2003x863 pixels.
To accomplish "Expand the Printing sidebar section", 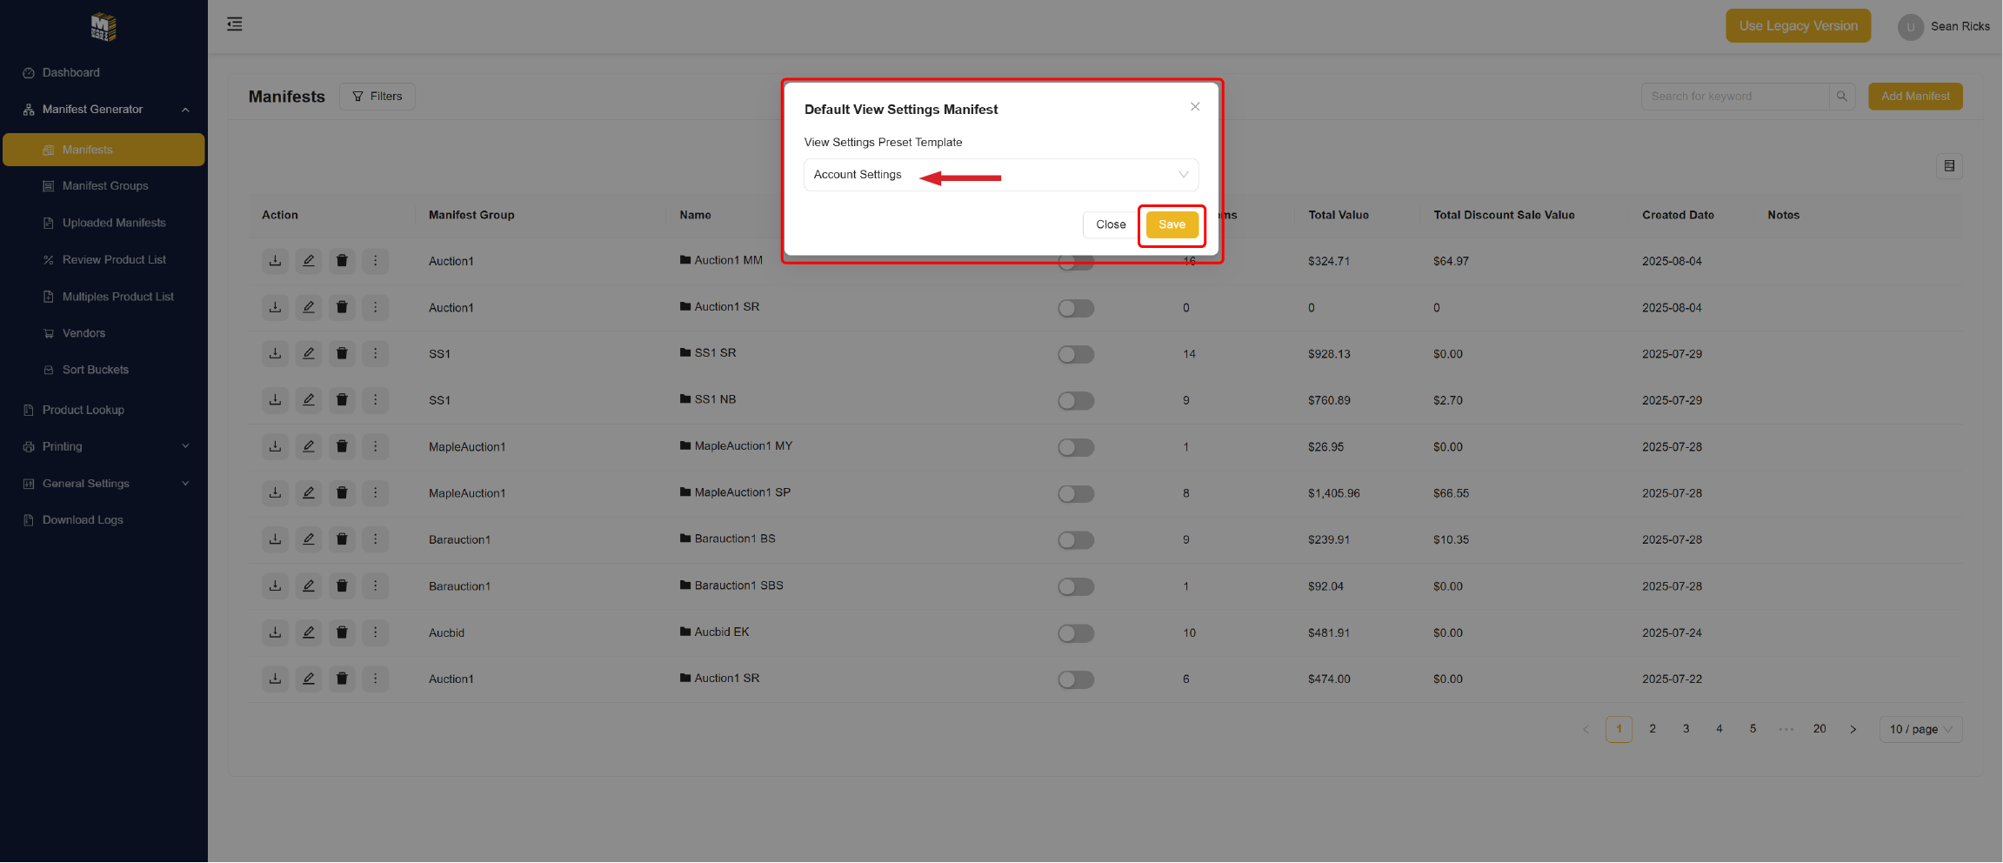I will pos(104,446).
